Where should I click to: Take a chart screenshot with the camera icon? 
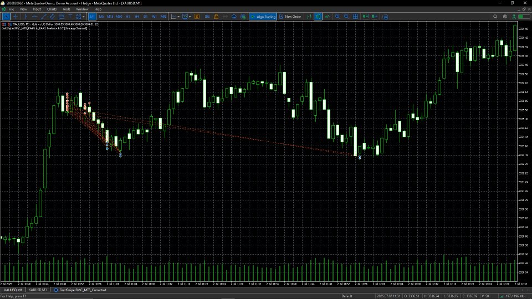386,16
